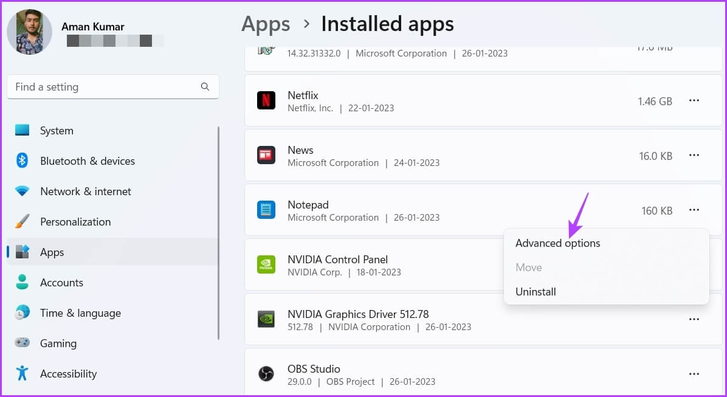Select Apps in the sidebar
The width and height of the screenshot is (727, 397).
coord(112,252)
